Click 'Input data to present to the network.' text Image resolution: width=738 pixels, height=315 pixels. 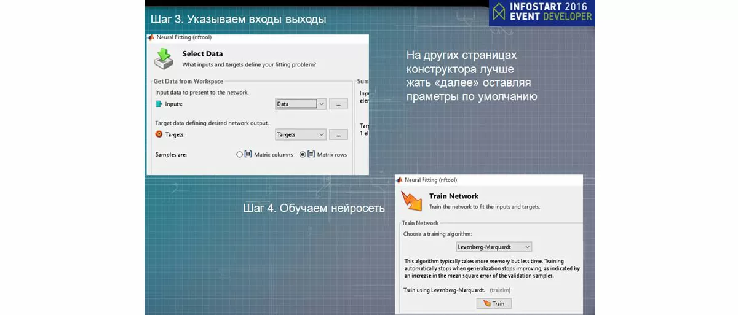tap(202, 92)
